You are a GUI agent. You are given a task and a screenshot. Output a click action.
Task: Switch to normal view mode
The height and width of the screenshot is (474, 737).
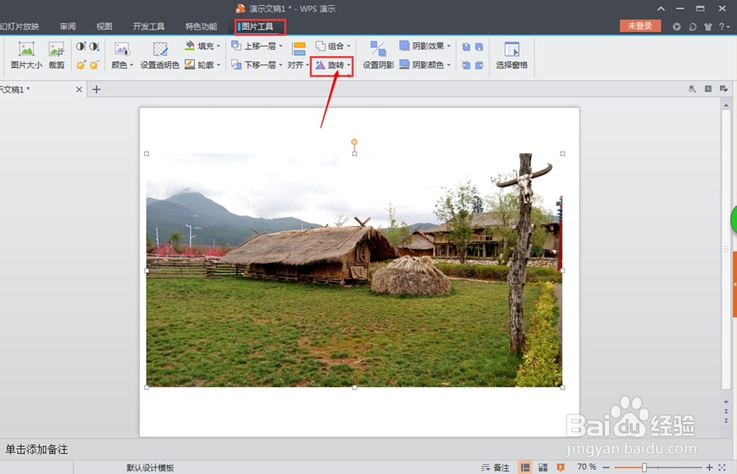point(525,467)
